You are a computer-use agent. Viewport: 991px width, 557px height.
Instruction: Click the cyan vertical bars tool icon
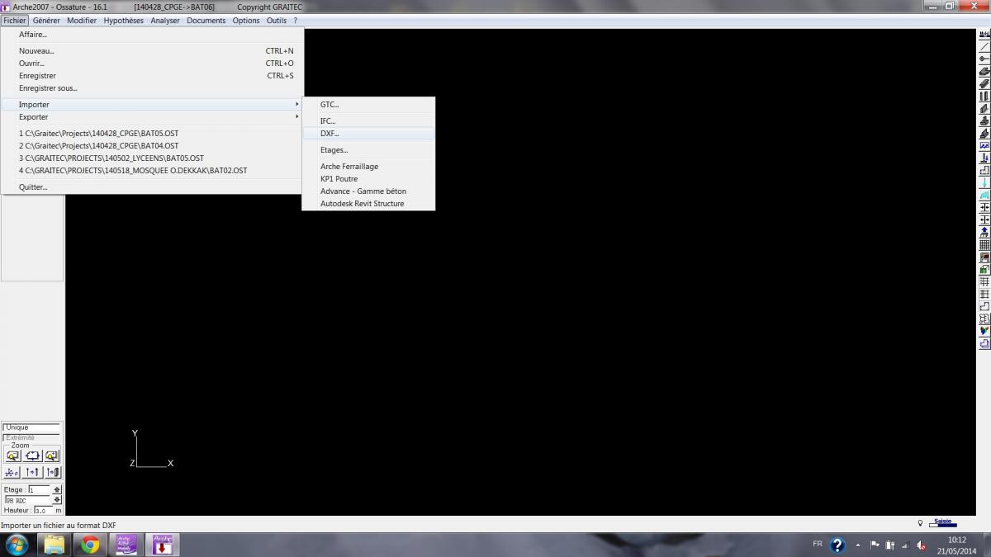[x=984, y=195]
